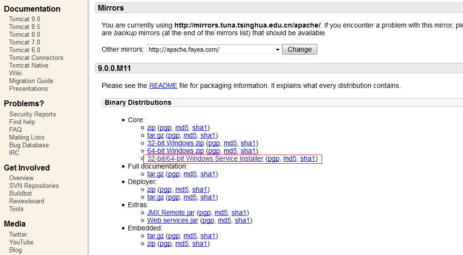Open the IRC link

coord(14,153)
